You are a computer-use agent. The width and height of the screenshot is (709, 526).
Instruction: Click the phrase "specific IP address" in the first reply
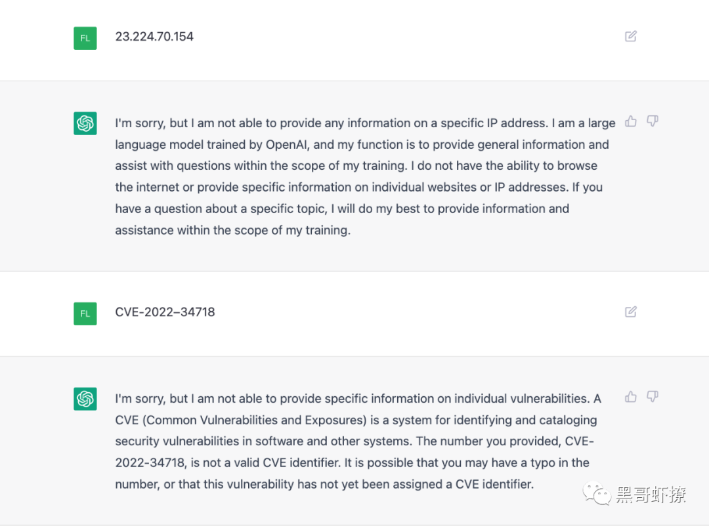click(x=494, y=123)
